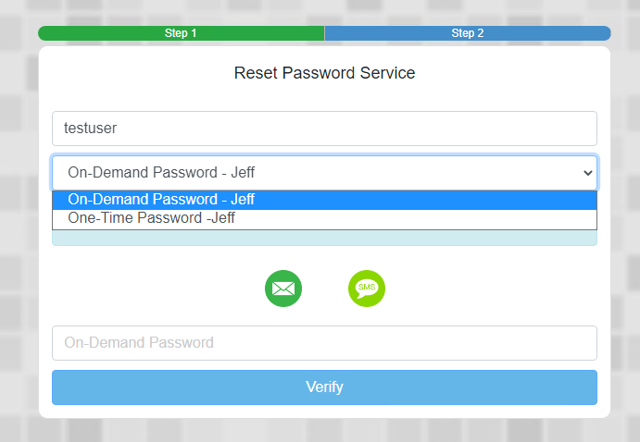Select the highlighted On-Demand Password - Jeff option

(161, 200)
